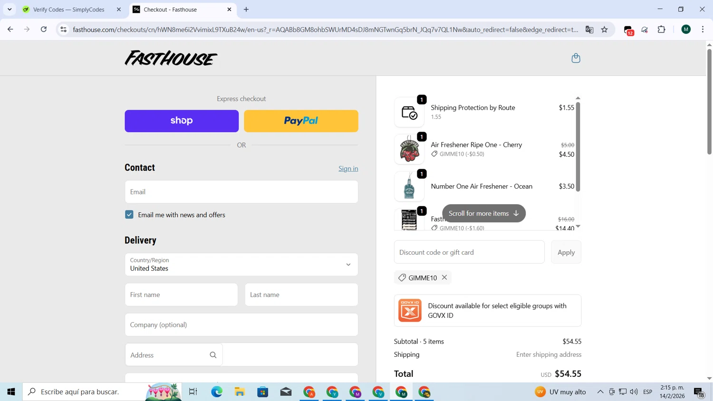Screen dimensions: 713x401
Task: Open the Shipping Protection by Route thumbnail
Action: 409,112
